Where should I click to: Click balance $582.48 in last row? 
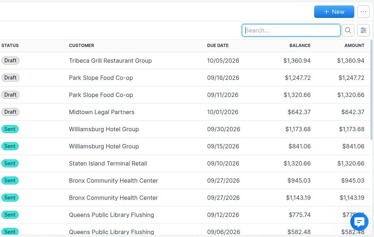(299, 232)
